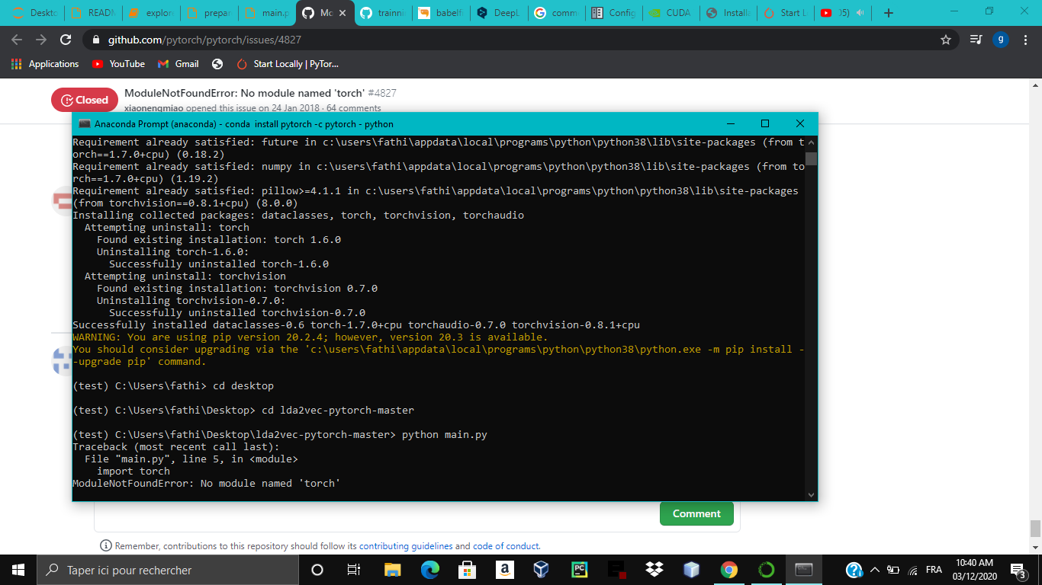Open Chrome's three-dot menu
Image resolution: width=1042 pixels, height=585 pixels.
click(1025, 39)
